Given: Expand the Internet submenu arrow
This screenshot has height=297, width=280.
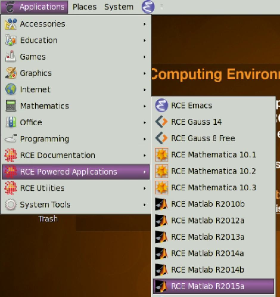Looking at the screenshot, I should [x=145, y=89].
